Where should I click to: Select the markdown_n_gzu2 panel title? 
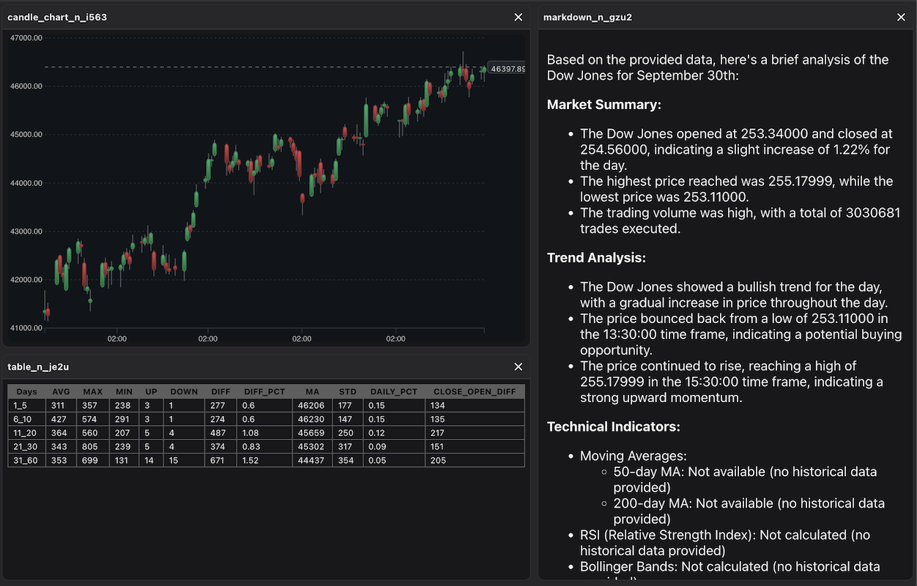click(x=589, y=17)
